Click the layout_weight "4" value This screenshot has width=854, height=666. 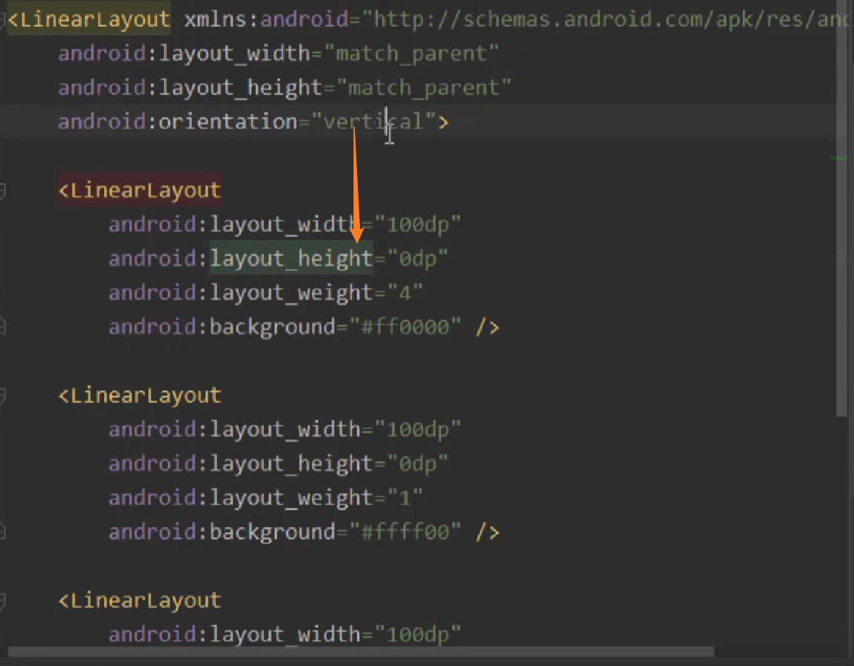tap(405, 293)
